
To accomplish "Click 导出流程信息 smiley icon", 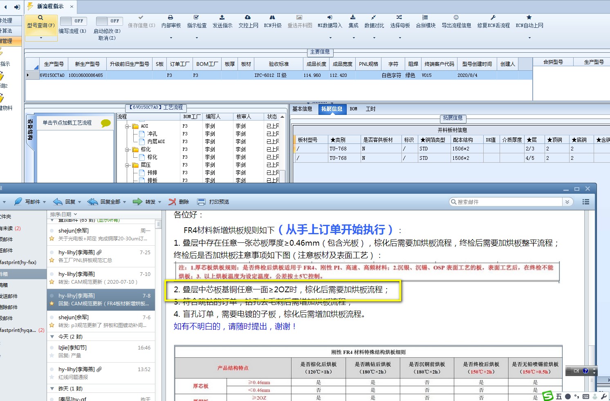I will tap(456, 18).
